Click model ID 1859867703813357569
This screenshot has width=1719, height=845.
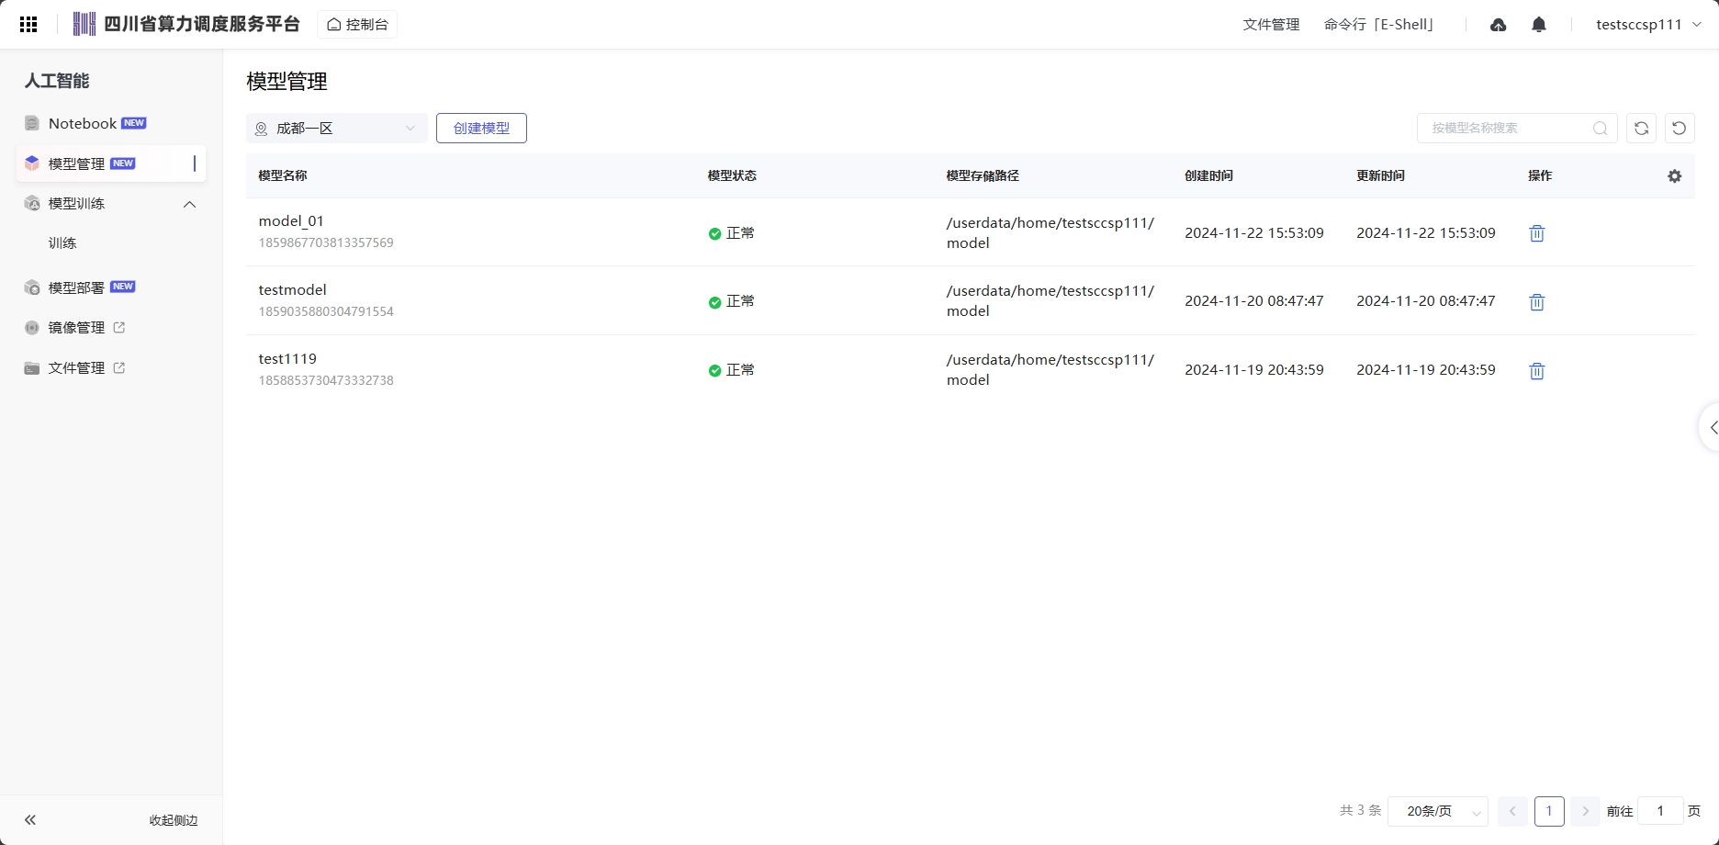326,243
